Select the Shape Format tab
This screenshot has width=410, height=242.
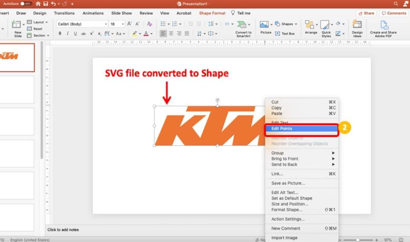[212, 13]
